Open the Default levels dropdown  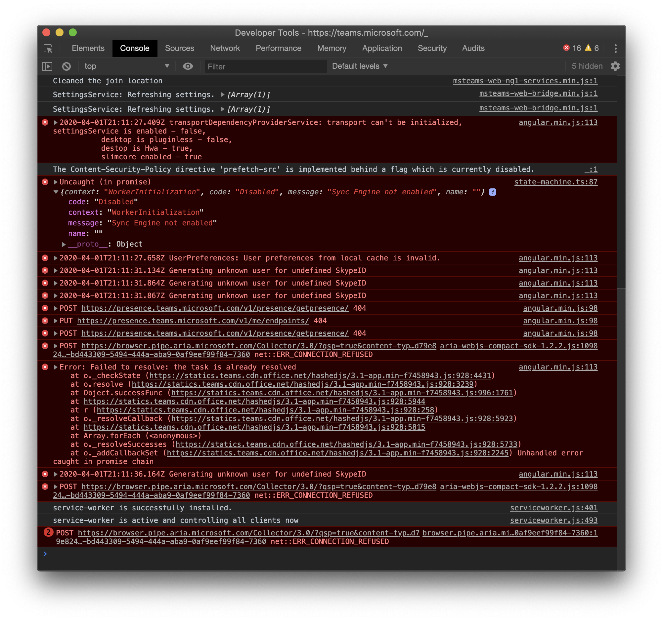click(360, 66)
